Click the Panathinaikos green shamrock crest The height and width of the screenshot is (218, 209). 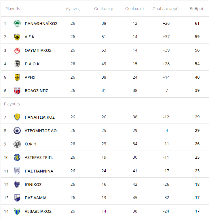pyautogui.click(x=17, y=23)
